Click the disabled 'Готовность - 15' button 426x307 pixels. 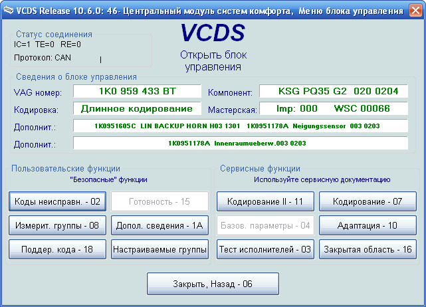tap(160, 201)
